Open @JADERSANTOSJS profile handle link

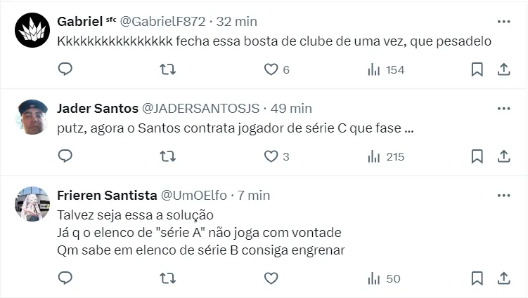click(201, 109)
